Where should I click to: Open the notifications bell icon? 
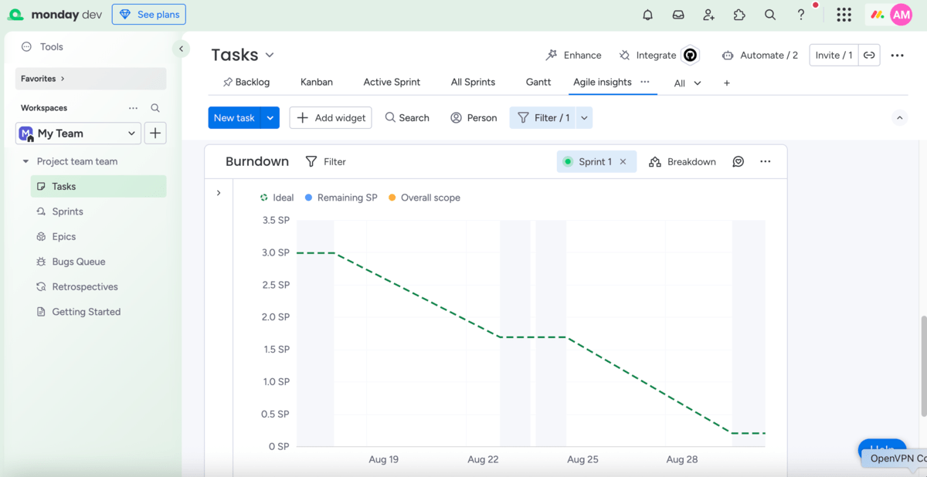click(647, 14)
